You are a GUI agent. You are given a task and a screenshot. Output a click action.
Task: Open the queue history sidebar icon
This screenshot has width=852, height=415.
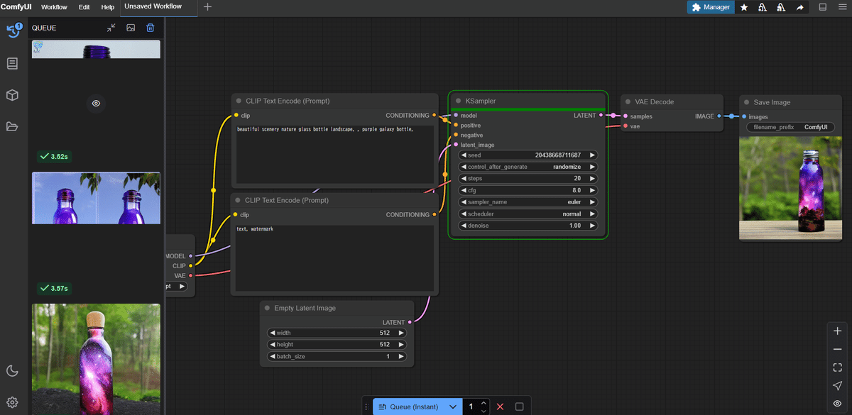click(x=13, y=31)
